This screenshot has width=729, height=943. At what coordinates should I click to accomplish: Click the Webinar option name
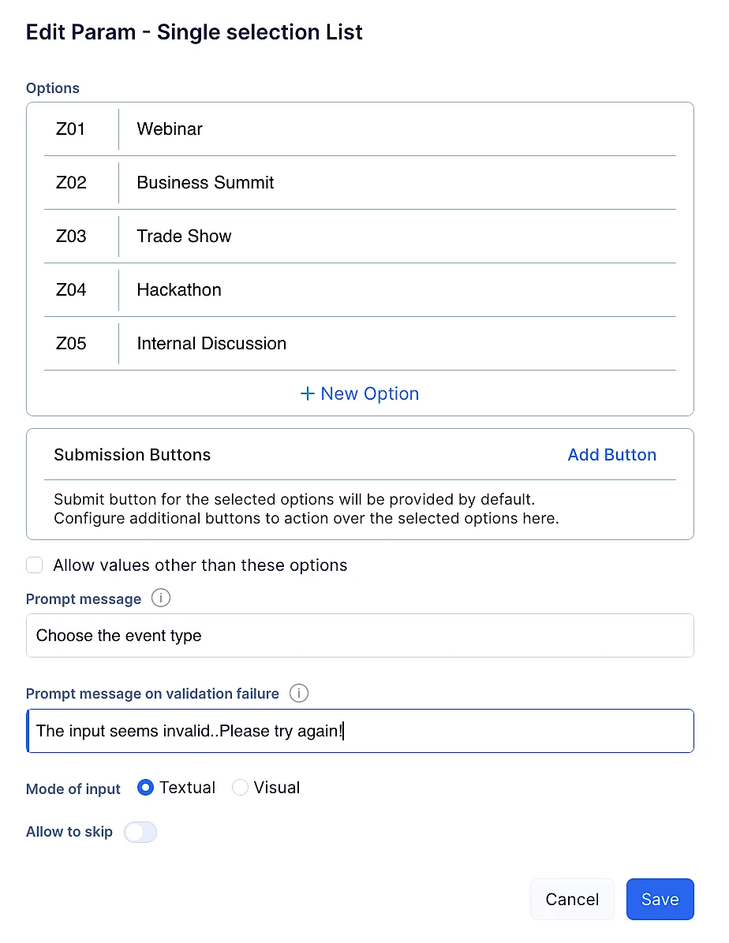coord(170,129)
